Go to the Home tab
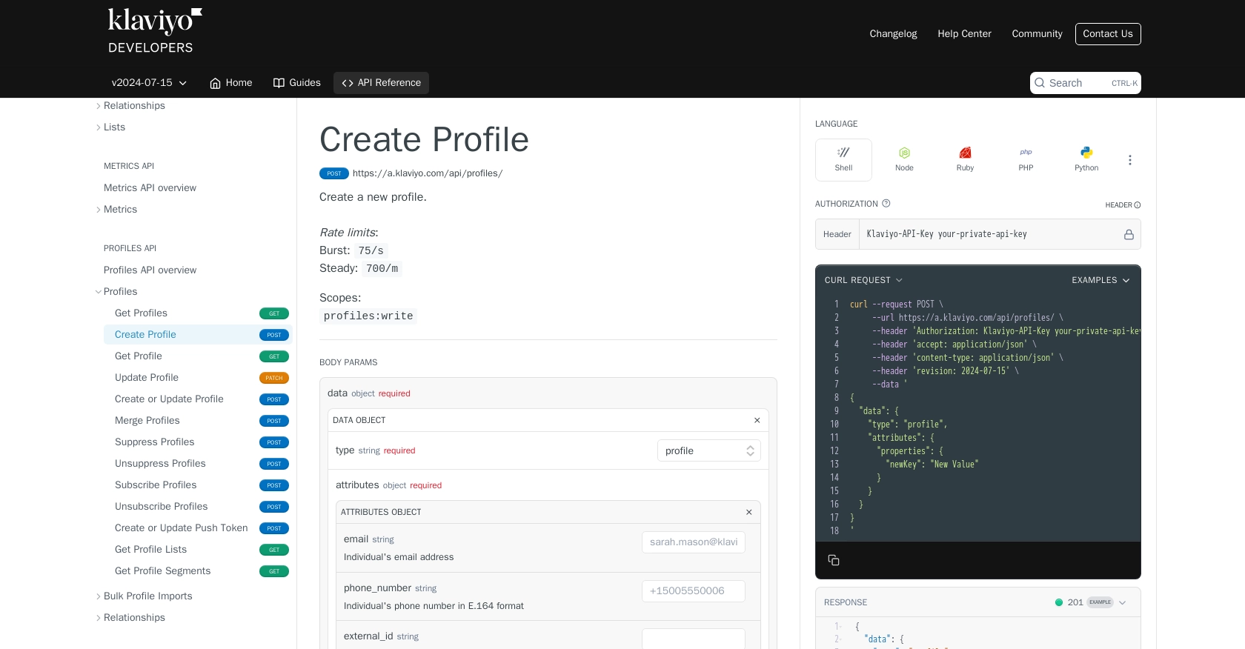The image size is (1245, 649). 230,83
